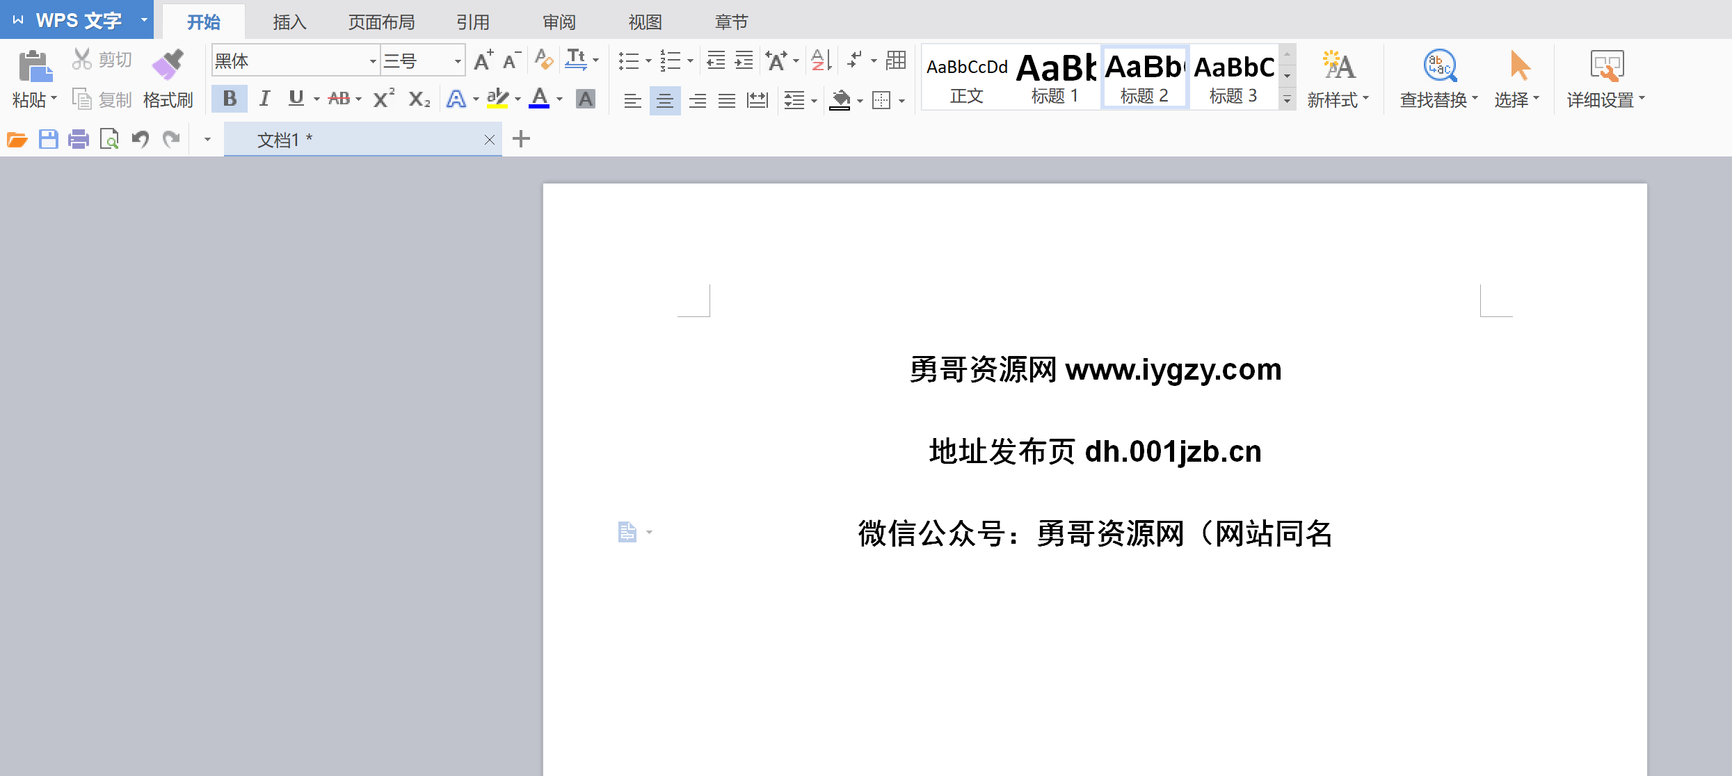This screenshot has height=776, width=1732.
Task: Close the 文档1 document tab
Action: [490, 140]
